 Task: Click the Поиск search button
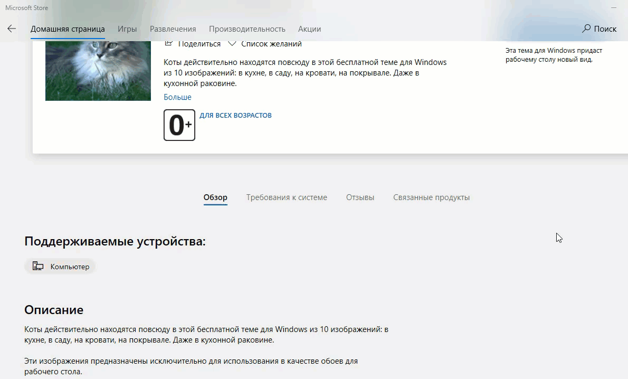click(x=600, y=29)
